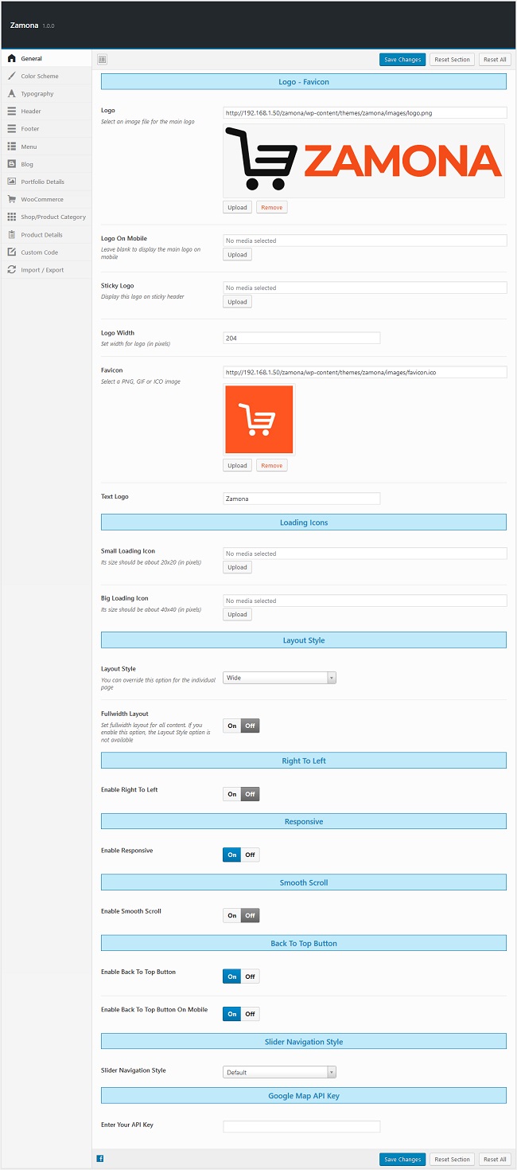This screenshot has height=1170, width=517.
Task: Select On for Enable Responsive
Action: (231, 855)
